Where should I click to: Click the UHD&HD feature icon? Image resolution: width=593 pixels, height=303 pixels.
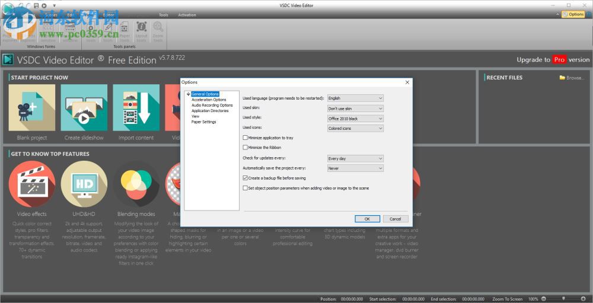(84, 184)
